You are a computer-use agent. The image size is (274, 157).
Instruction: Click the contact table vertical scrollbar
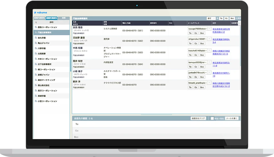(x=241, y=46)
